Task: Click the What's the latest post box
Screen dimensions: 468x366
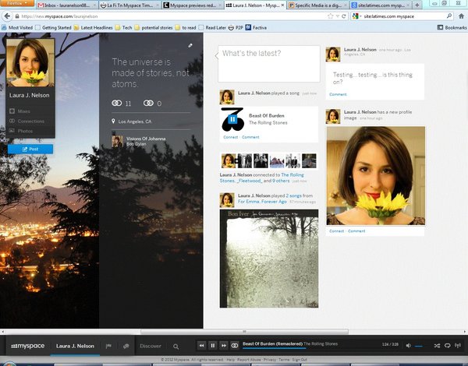Action: pyautogui.click(x=269, y=64)
